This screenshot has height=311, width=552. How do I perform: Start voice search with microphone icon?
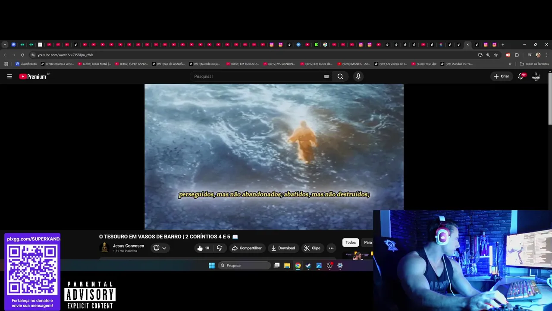click(358, 76)
